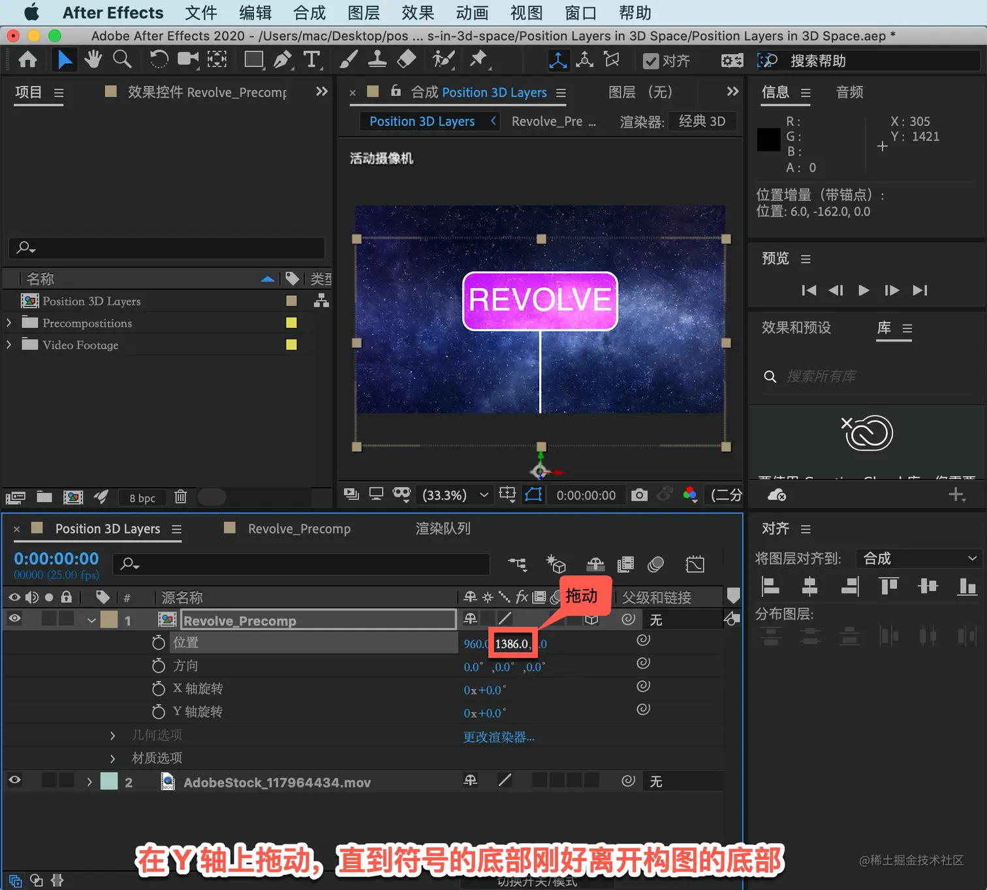Image resolution: width=987 pixels, height=890 pixels.
Task: Switch to the 音频 tab
Action: (849, 92)
